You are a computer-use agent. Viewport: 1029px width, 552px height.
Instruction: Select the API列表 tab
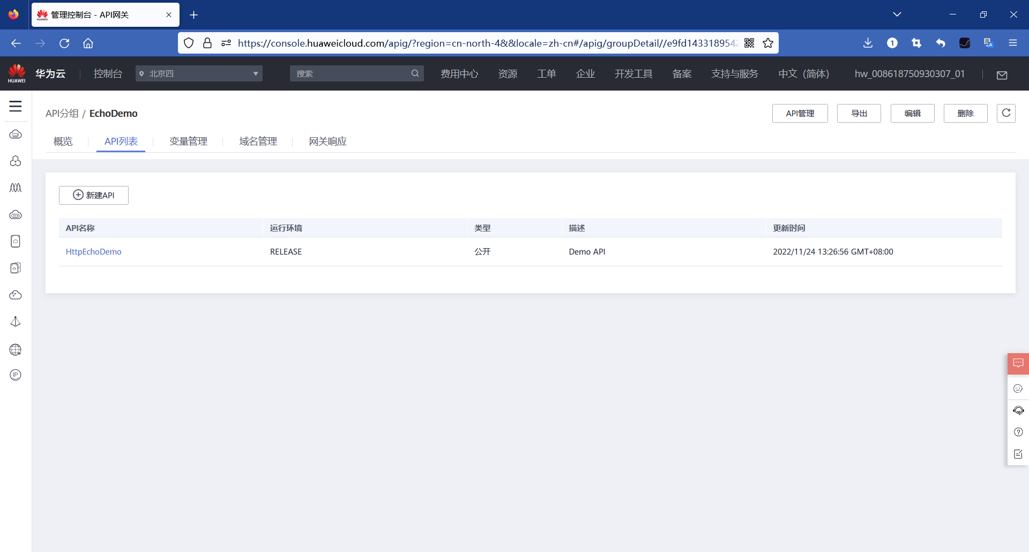click(x=121, y=141)
